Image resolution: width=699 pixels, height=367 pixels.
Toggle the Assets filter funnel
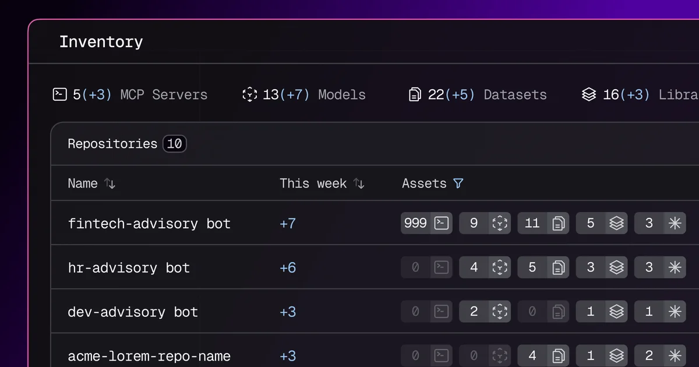point(458,183)
